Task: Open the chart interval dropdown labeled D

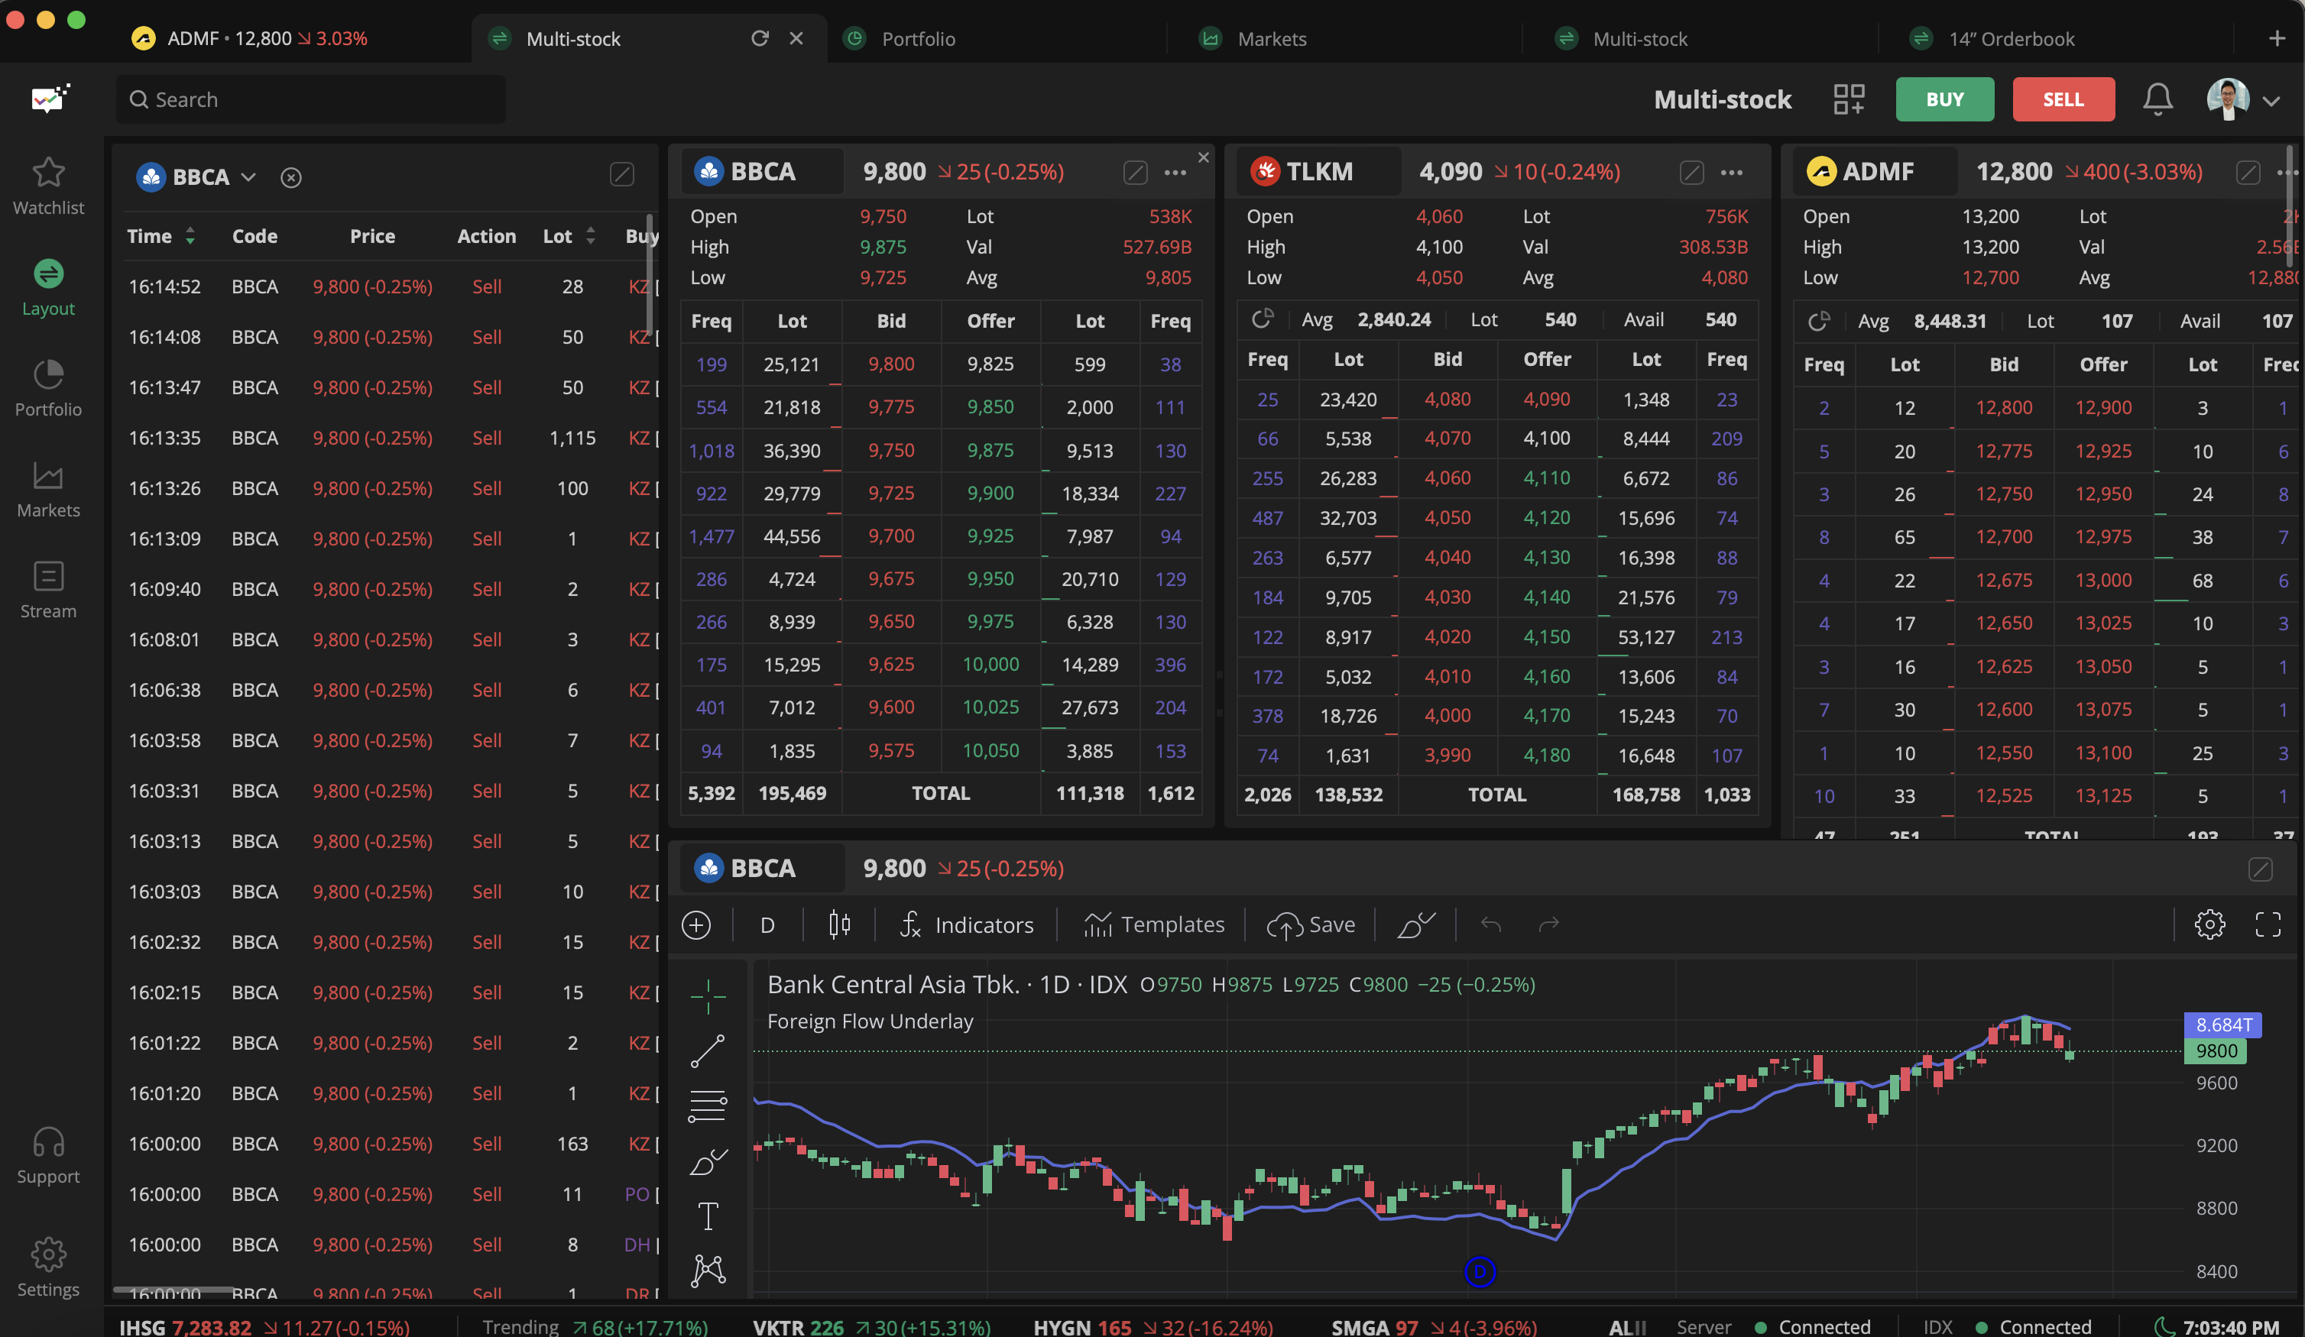Action: (767, 924)
